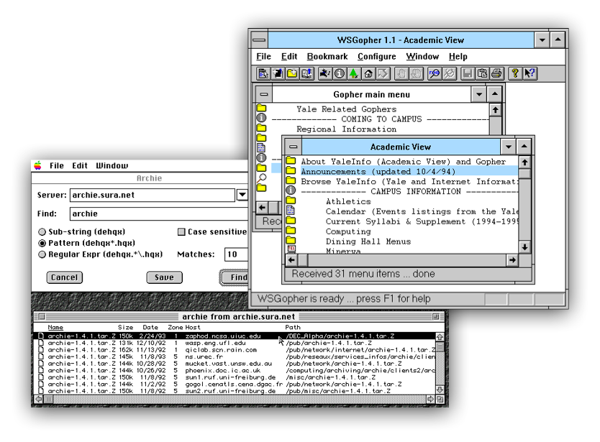Click the yellow question mark help icon
Viewport: 600px width, 442px height.
click(515, 73)
